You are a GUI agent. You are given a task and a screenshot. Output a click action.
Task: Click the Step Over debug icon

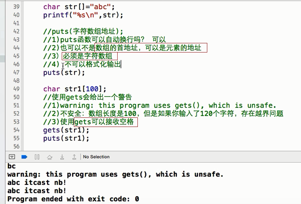(50, 157)
